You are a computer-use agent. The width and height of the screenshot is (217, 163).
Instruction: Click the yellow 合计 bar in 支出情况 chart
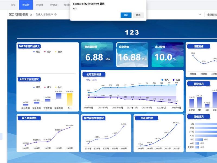[70, 99]
